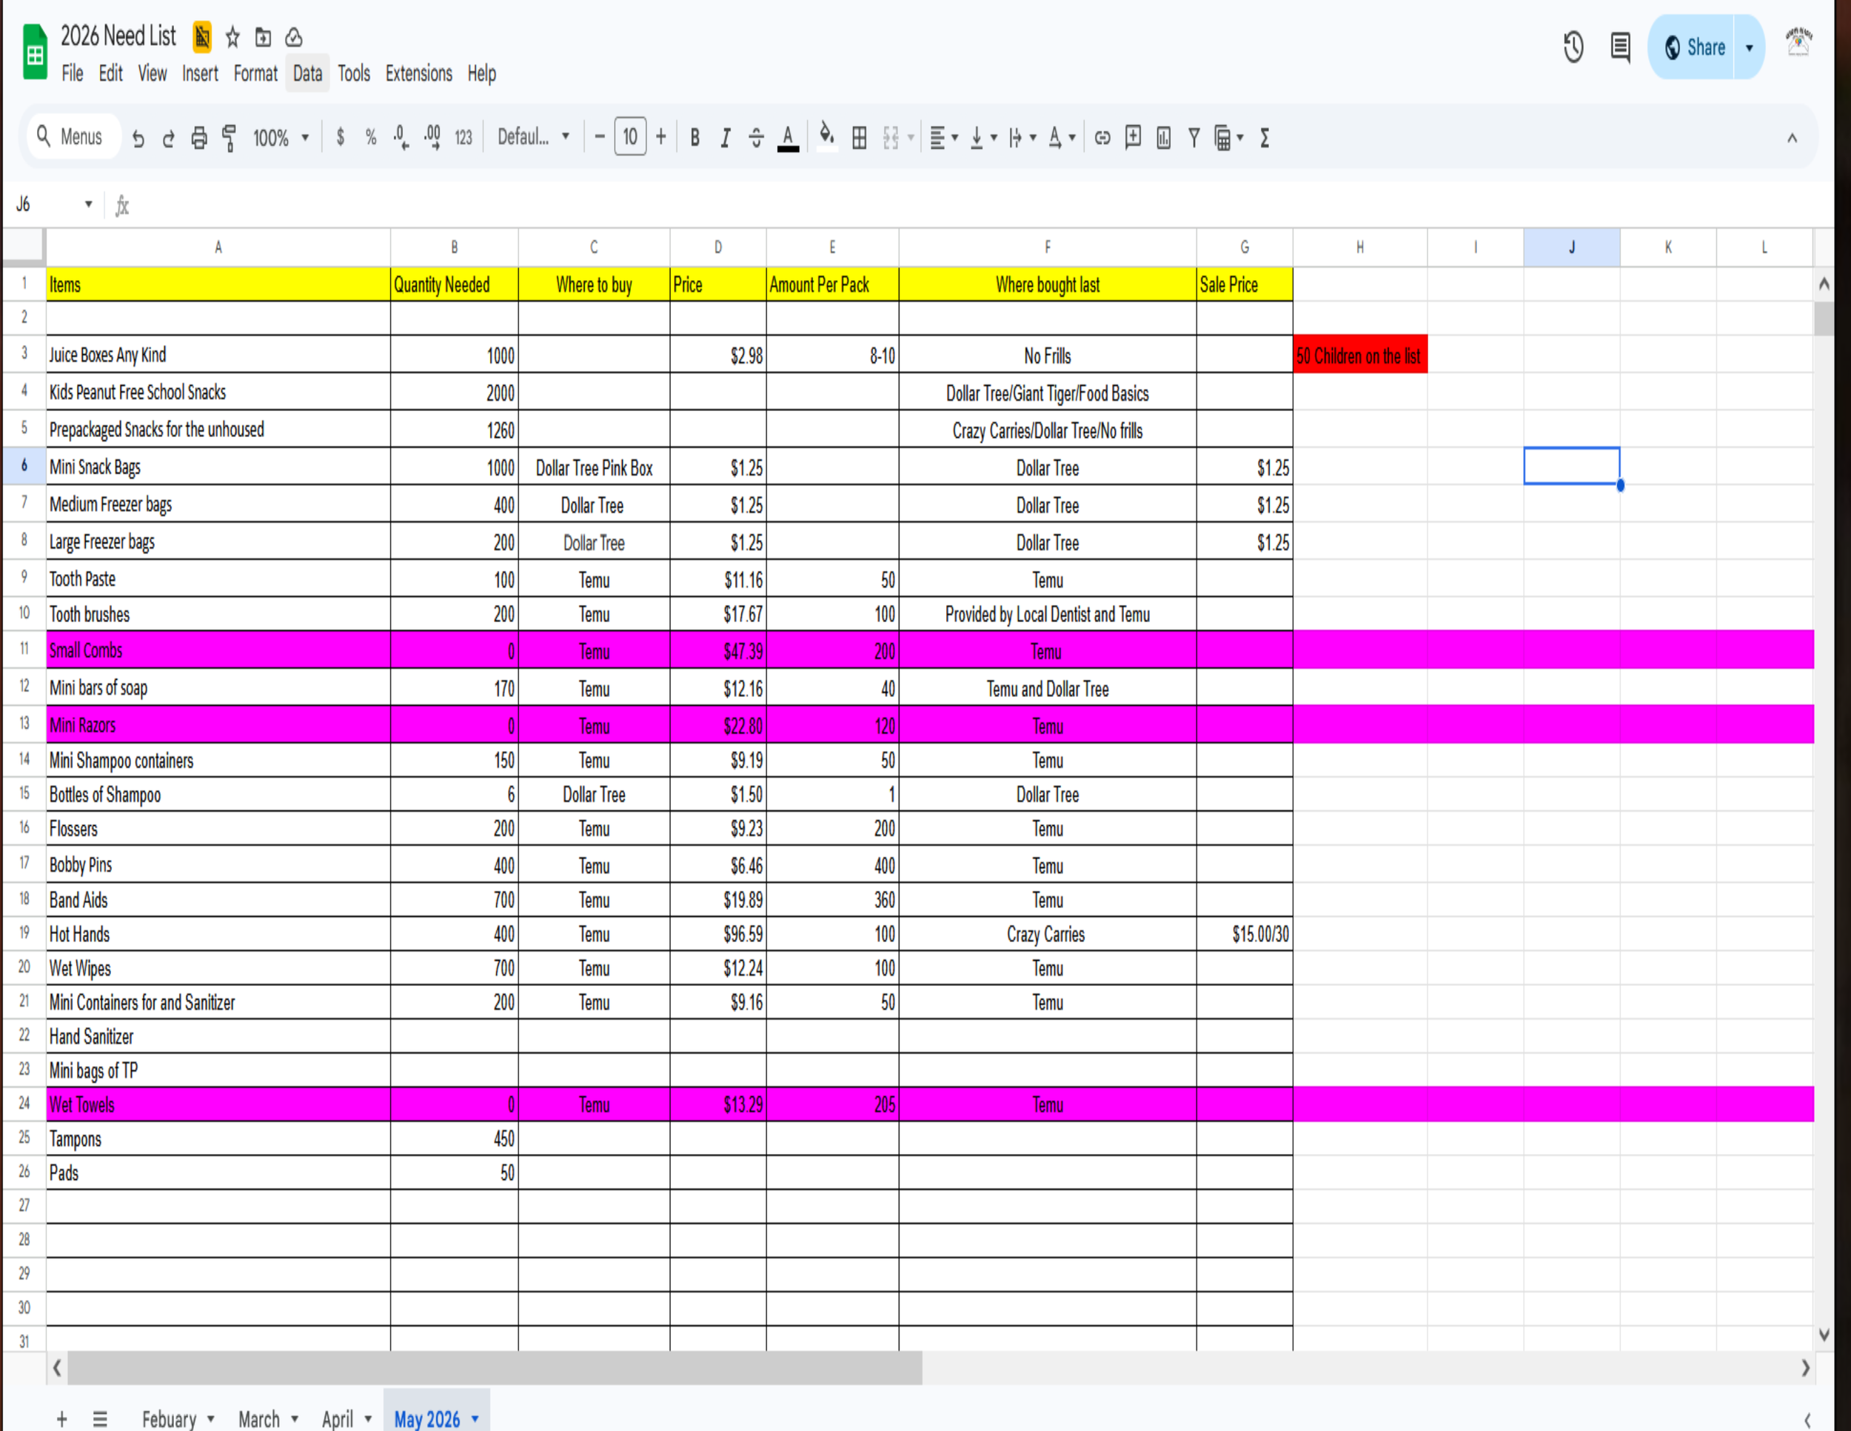Open the functions sigma menu

coord(1265,137)
